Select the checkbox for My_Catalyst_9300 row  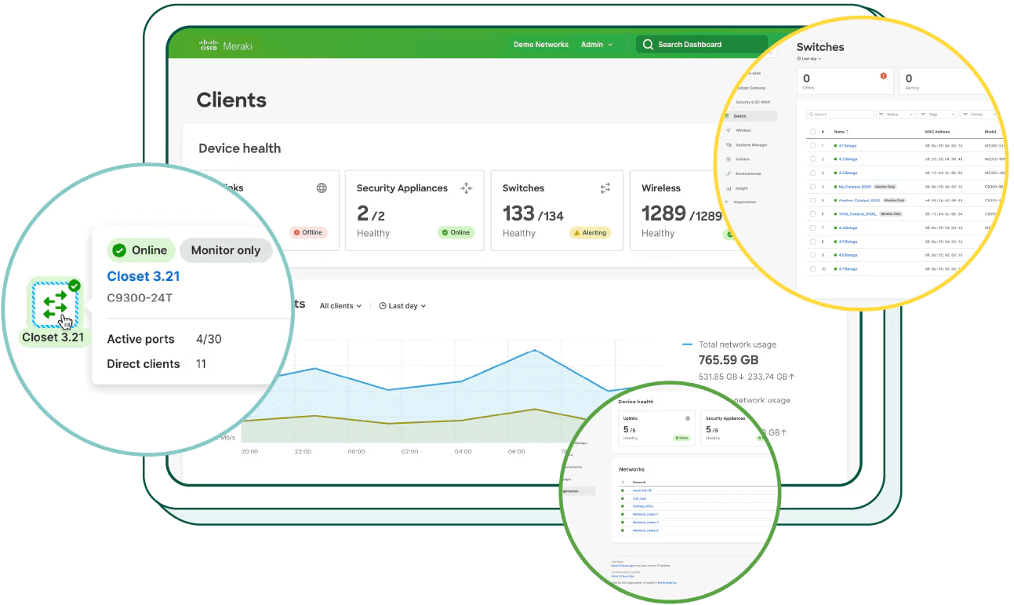coord(812,187)
